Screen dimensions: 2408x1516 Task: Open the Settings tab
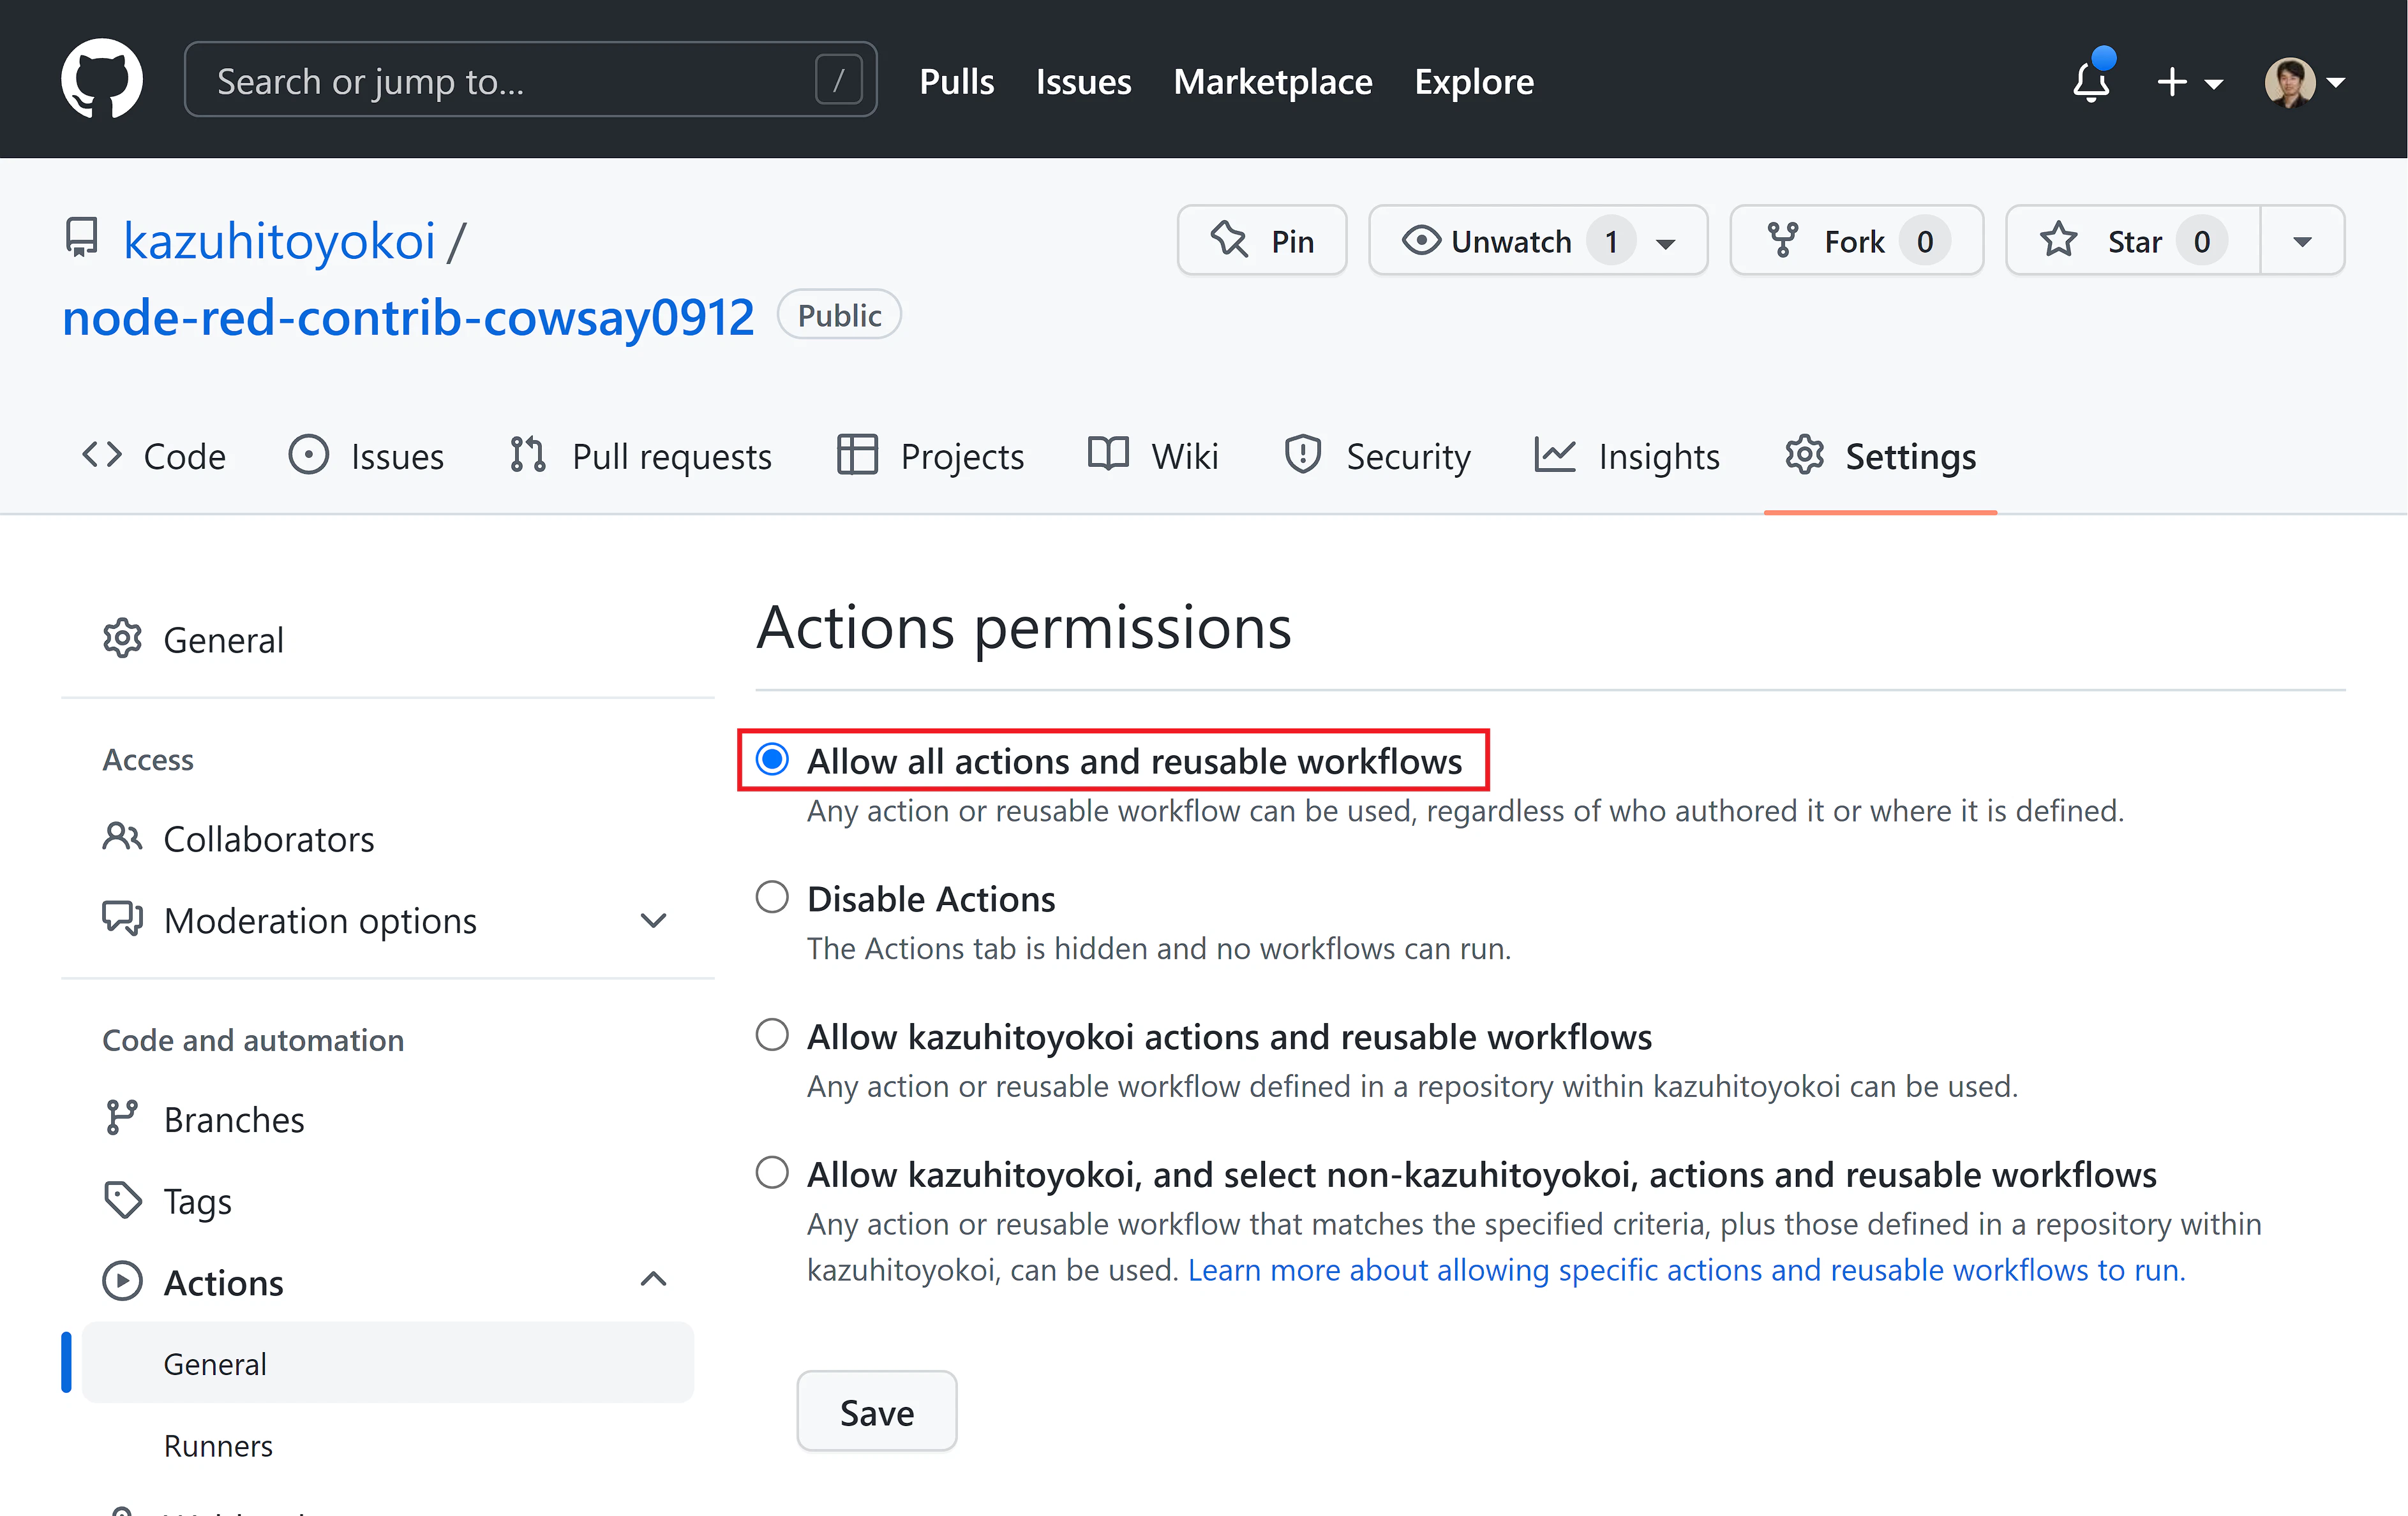(1880, 456)
